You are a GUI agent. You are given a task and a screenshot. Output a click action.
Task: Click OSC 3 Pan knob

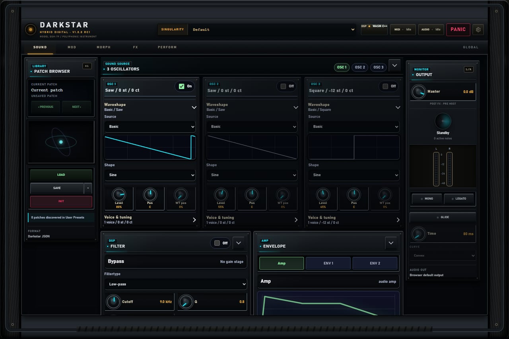point(354,194)
